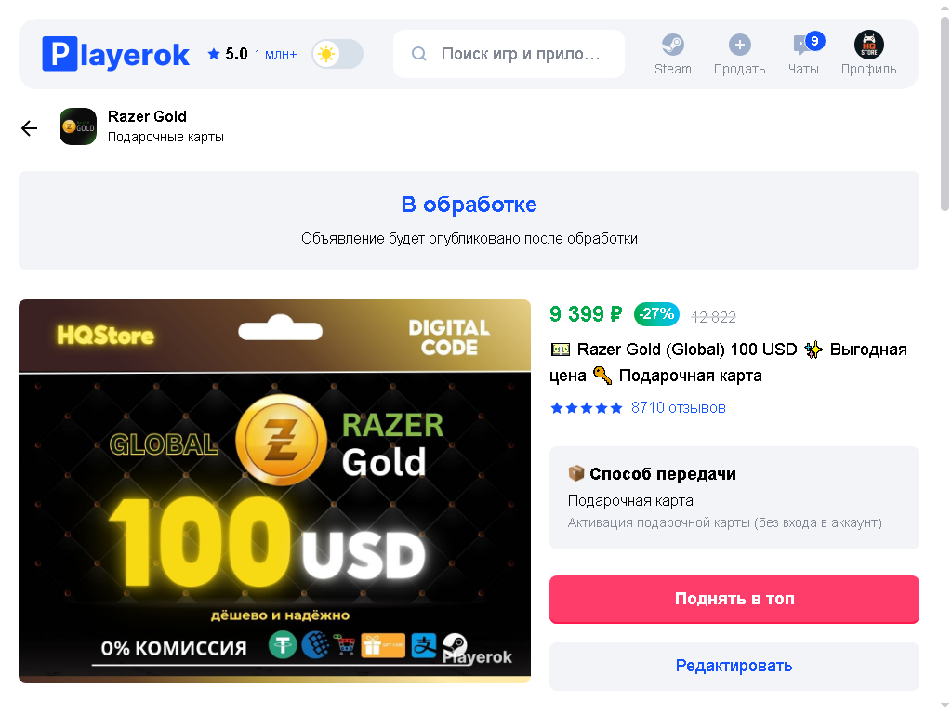Click the Редактировать button
The image size is (952, 714).
point(734,666)
